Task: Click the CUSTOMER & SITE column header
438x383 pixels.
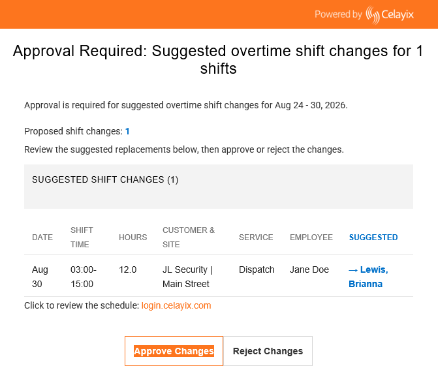Action: (x=189, y=237)
